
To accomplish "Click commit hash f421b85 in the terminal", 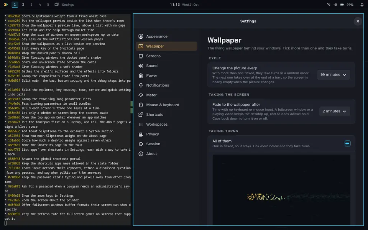I will 14,200.
